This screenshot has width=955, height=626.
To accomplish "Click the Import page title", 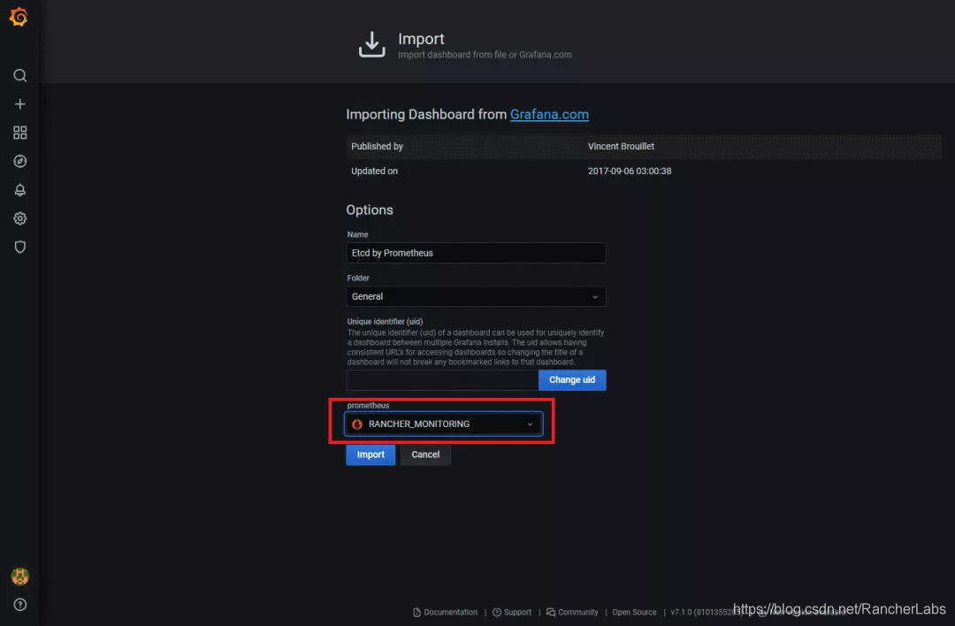I will [x=421, y=39].
